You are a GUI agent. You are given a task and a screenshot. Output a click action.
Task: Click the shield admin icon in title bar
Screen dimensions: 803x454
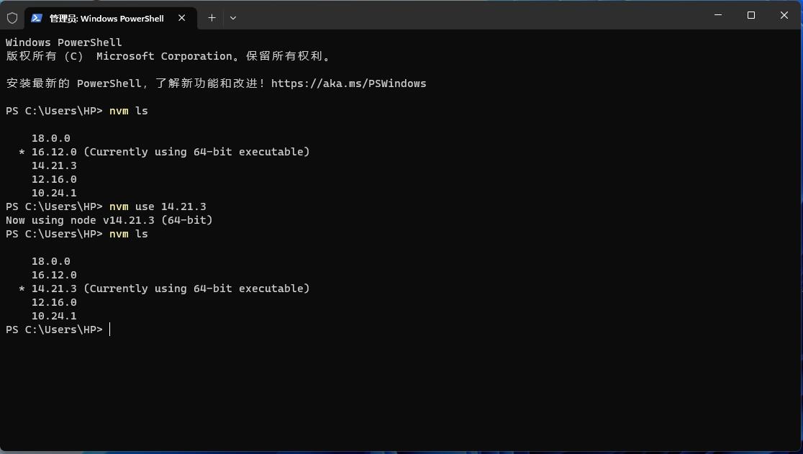point(12,19)
